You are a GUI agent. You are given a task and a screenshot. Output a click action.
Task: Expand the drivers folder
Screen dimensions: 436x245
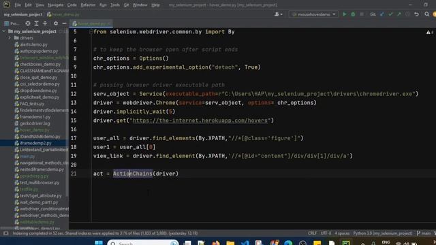point(10,38)
